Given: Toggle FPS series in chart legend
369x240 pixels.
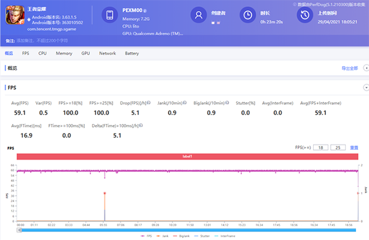Looking at the screenshot, I should pyautogui.click(x=146, y=236).
